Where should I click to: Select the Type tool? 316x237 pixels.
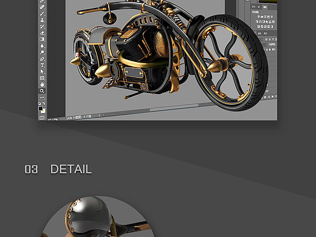pos(42,65)
